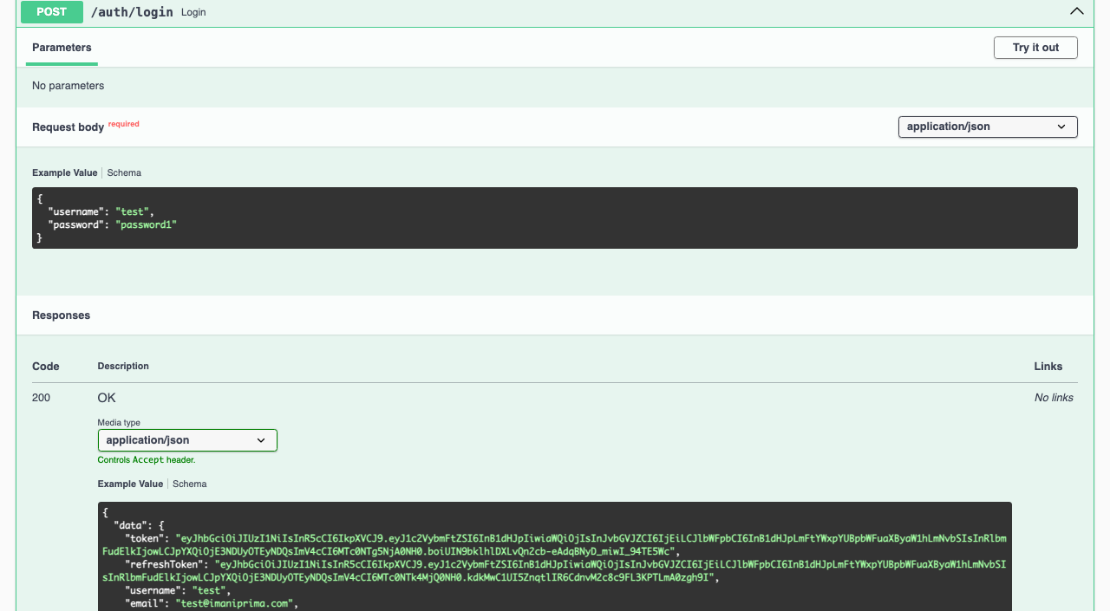
Task: Open the response Media type dropdown
Action: pyautogui.click(x=187, y=440)
